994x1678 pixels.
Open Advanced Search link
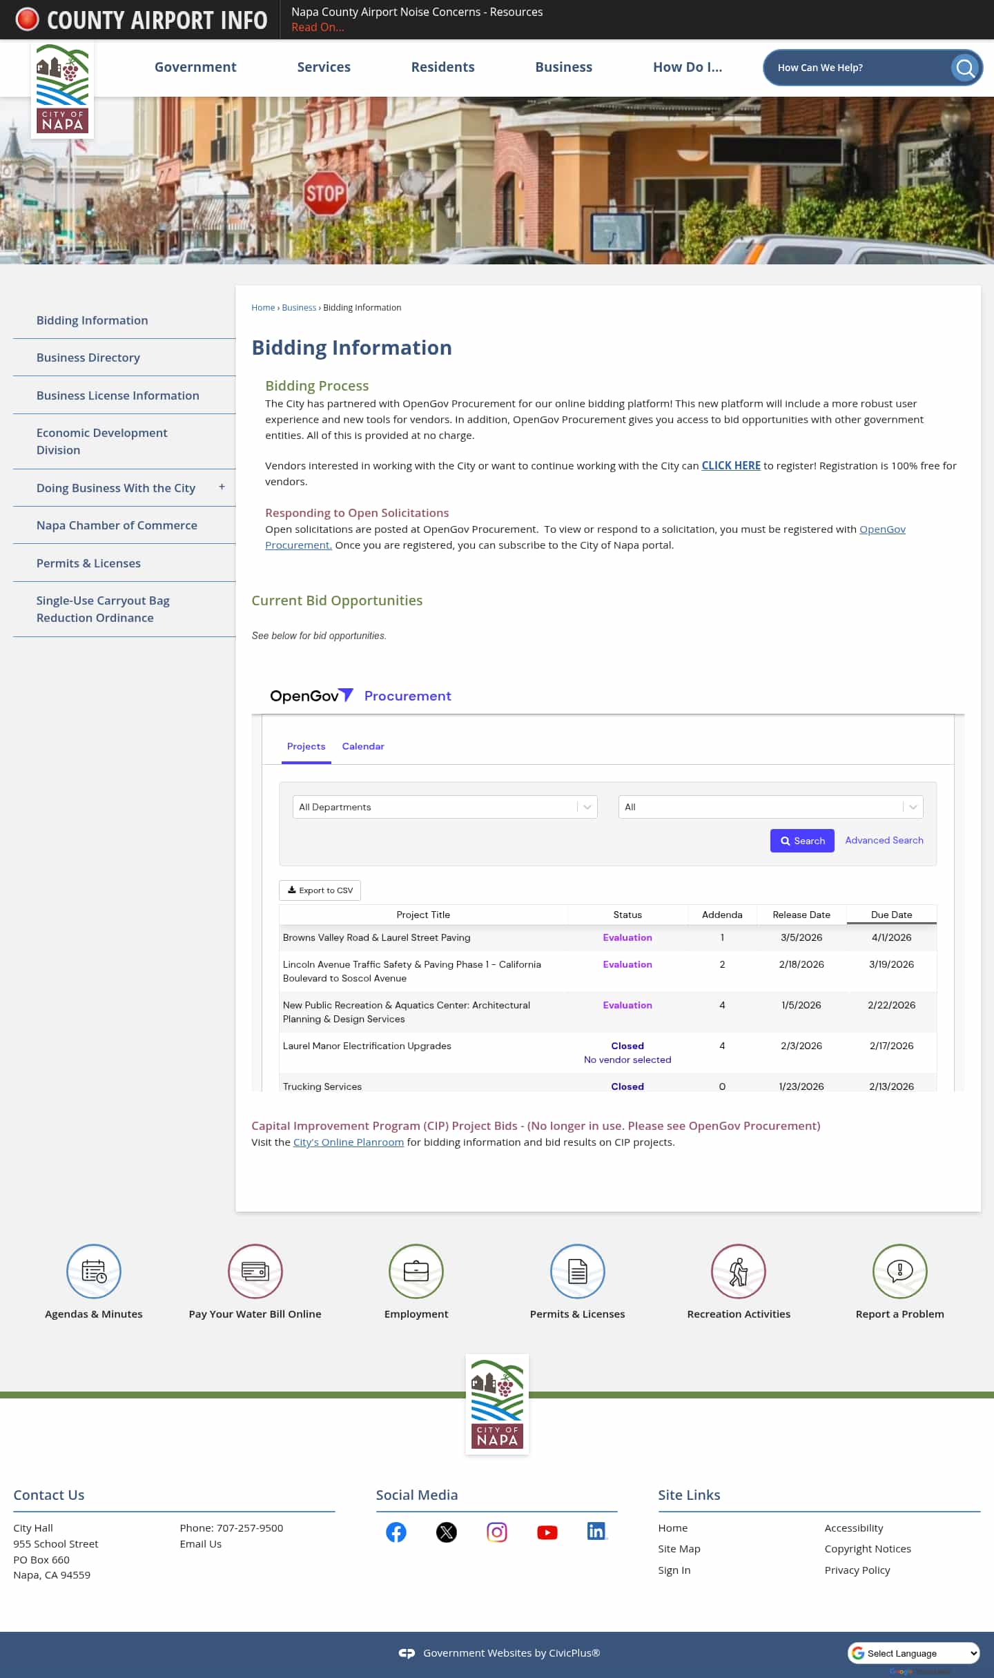tap(884, 840)
